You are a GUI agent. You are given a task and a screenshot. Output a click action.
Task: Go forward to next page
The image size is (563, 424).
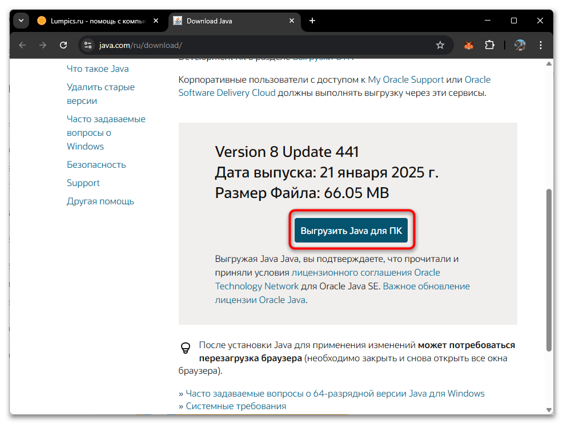tap(43, 45)
